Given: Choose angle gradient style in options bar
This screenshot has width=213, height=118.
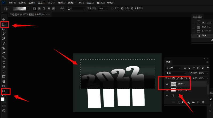Looking at the screenshot, I should (x=44, y=9).
